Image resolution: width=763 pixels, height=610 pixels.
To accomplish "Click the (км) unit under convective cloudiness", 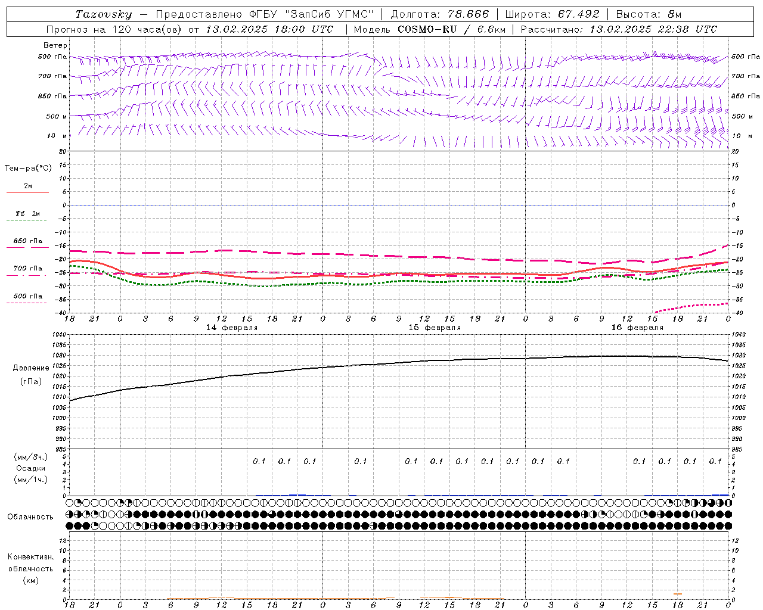I will (30, 580).
